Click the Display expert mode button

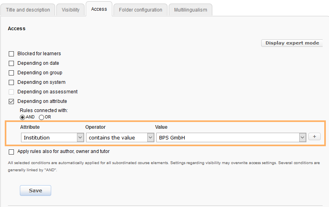pos(292,43)
